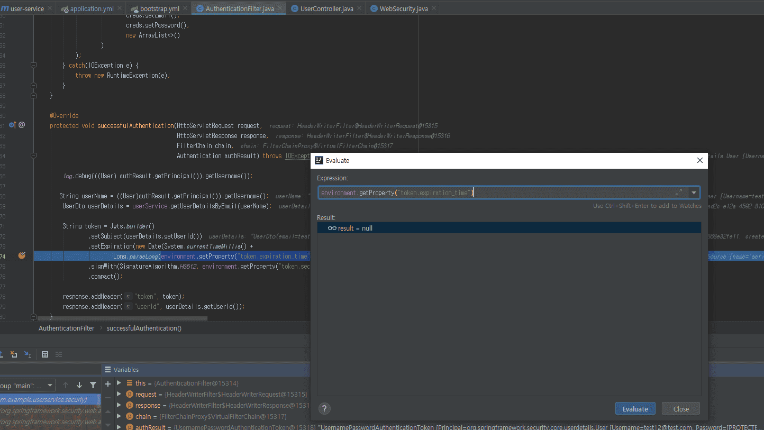
Task: Click the Drop Frame debugger icon
Action: (x=14, y=354)
